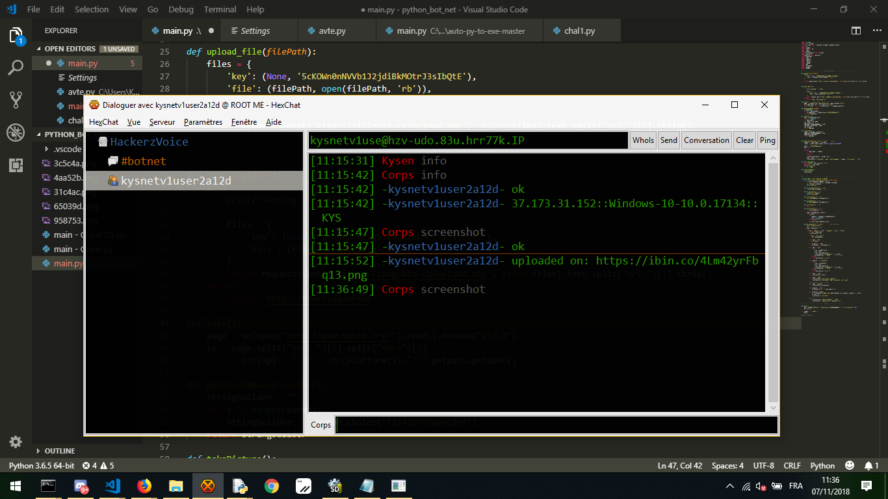
Task: Expand the OUTLINE section
Action: point(40,451)
